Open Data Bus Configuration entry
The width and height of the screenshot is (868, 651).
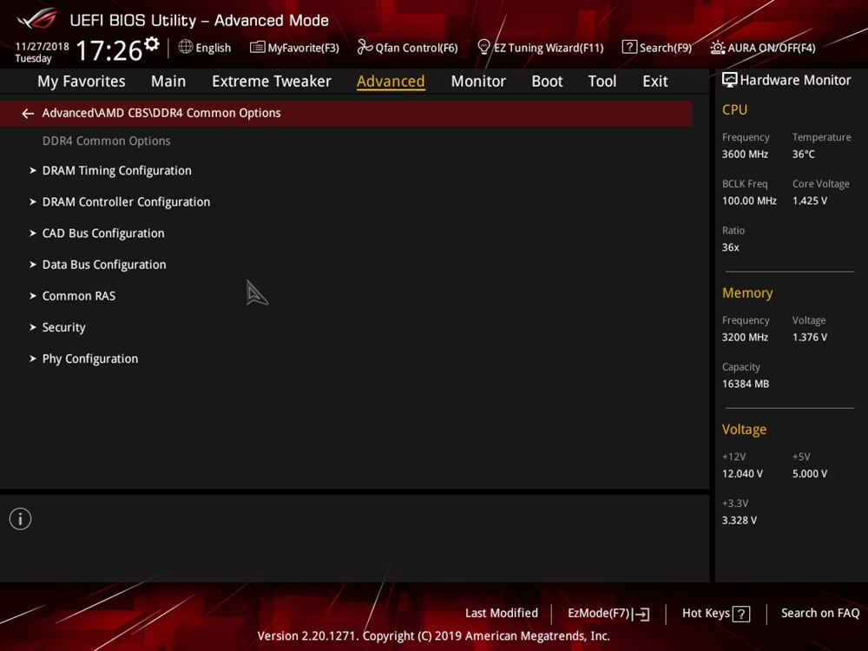104,265
